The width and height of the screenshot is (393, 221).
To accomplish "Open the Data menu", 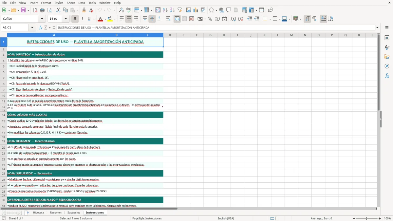I will (x=82, y=3).
